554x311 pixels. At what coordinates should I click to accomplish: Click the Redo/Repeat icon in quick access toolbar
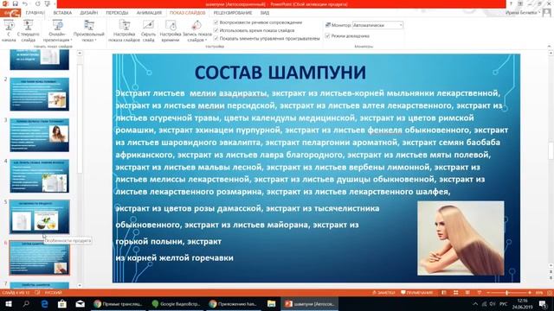click(37, 3)
